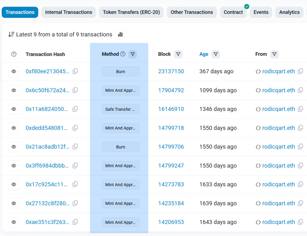Preview transaction 0xae351c3f263 with eye button
This screenshot has height=236, width=307.
(x=14, y=222)
